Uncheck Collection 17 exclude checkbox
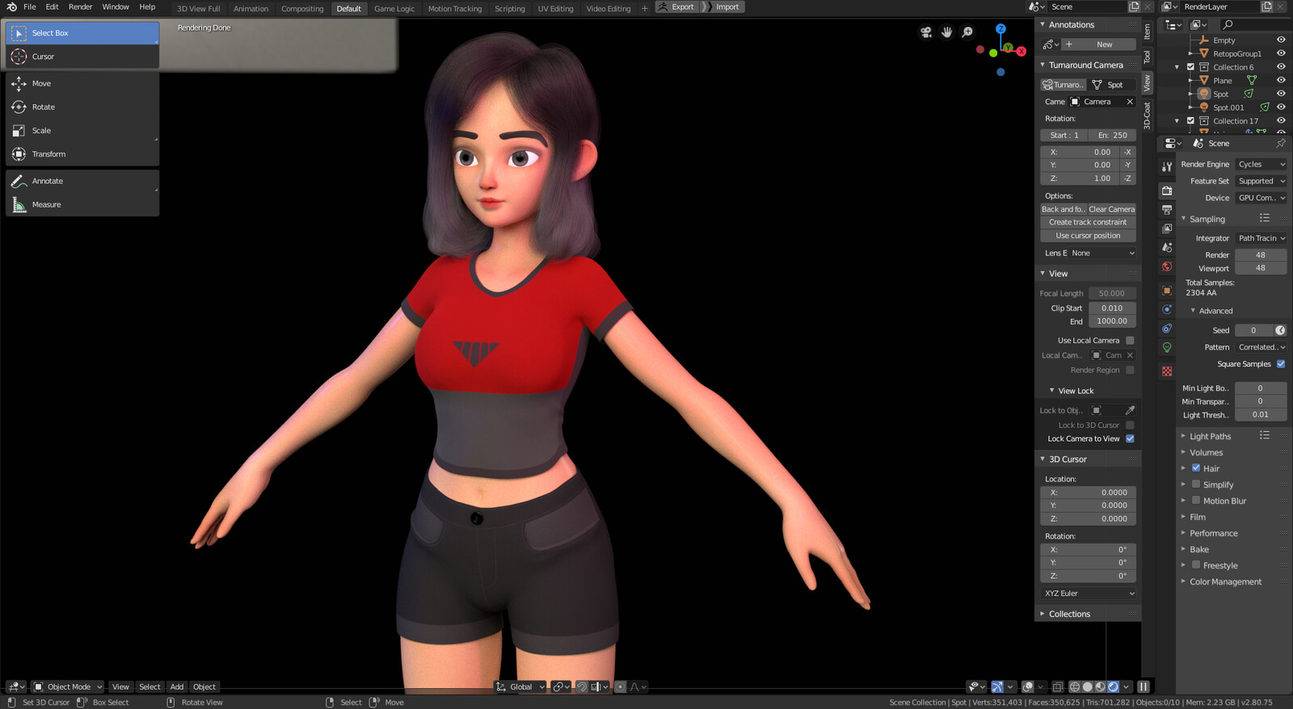1293x709 pixels. tap(1190, 121)
